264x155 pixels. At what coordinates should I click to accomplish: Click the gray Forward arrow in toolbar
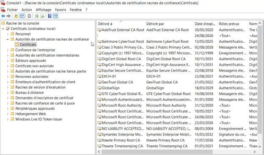8,16
